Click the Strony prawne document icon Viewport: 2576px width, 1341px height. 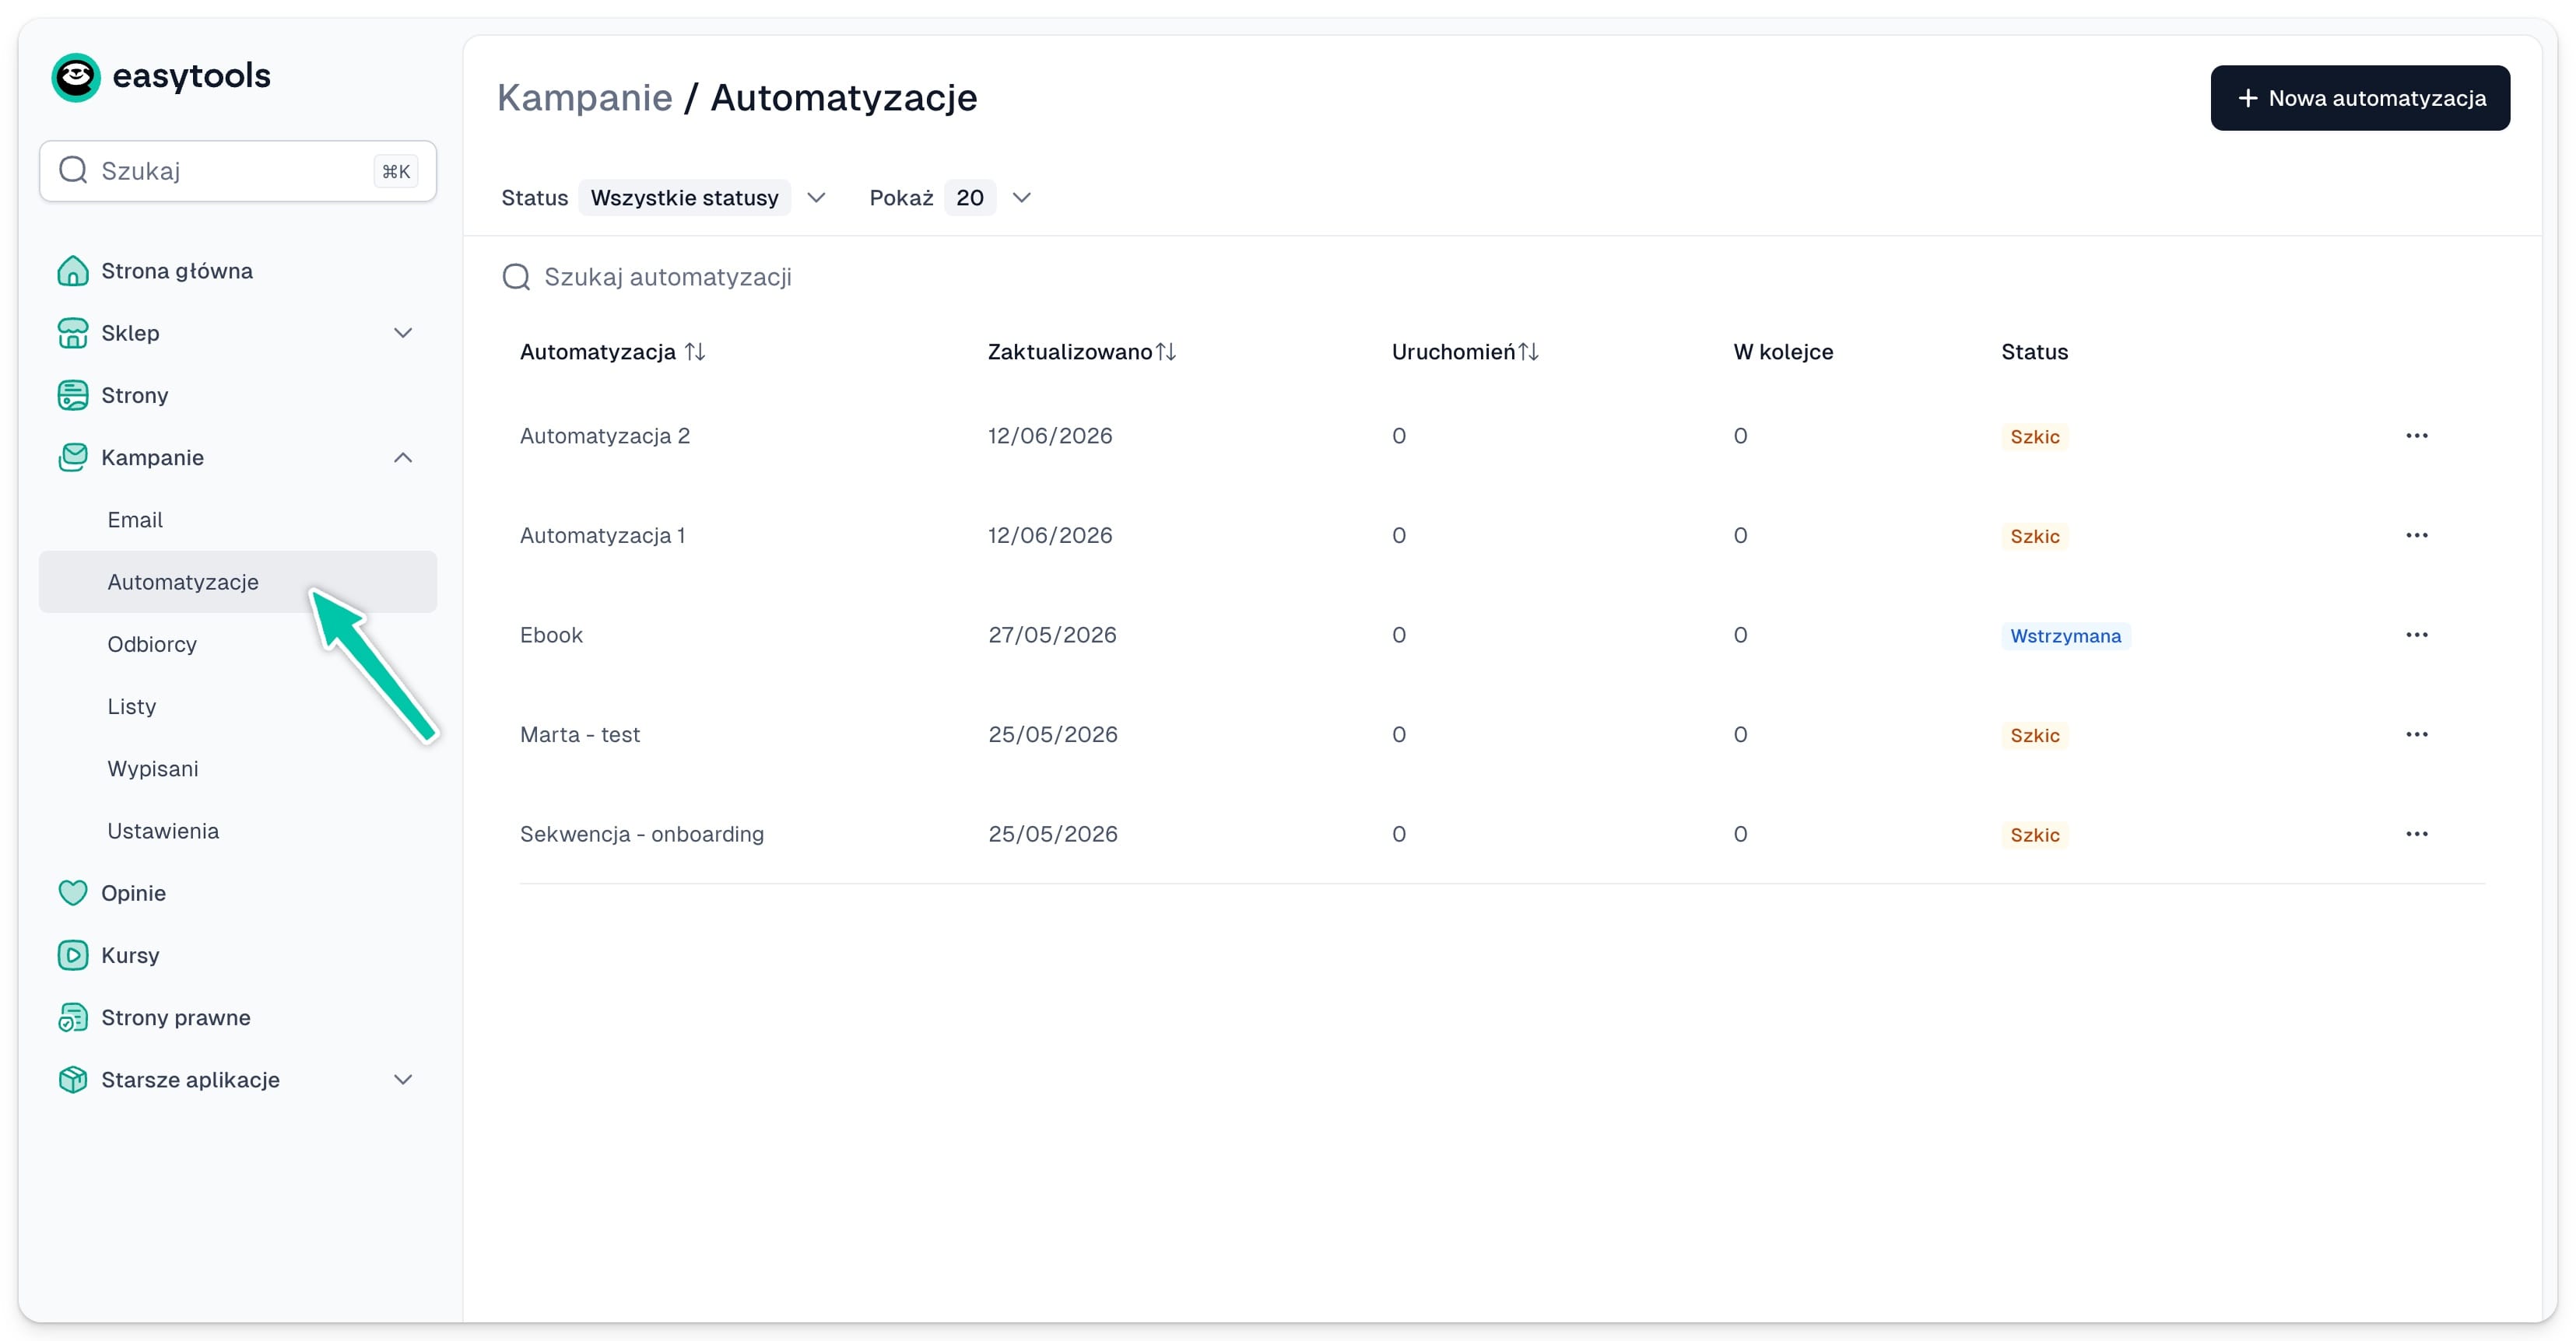tap(73, 1017)
